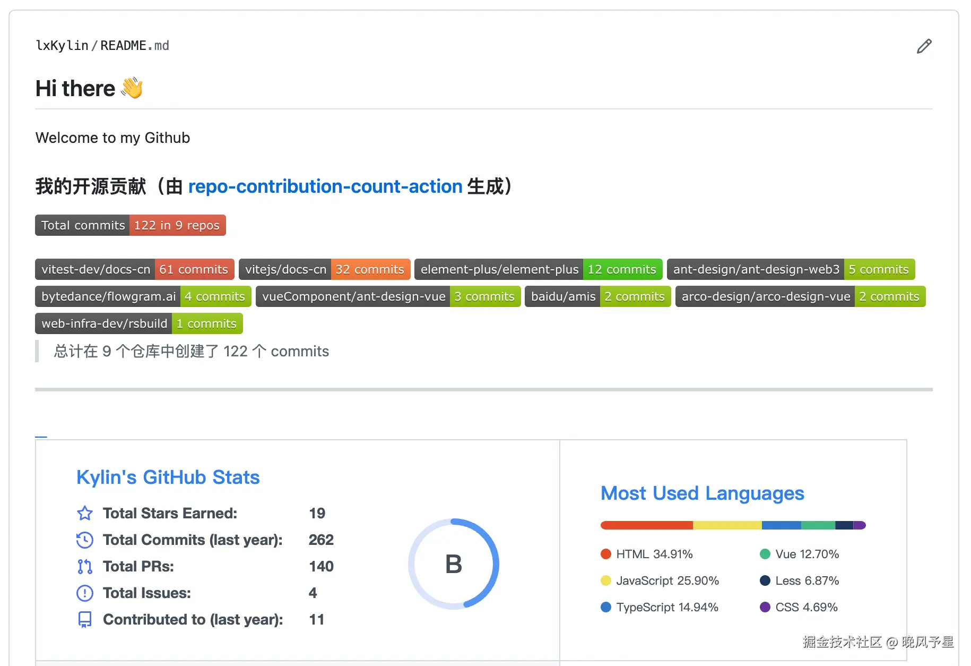Click the Less 6.87% label
Image resolution: width=971 pixels, height=666 pixels.
click(807, 580)
